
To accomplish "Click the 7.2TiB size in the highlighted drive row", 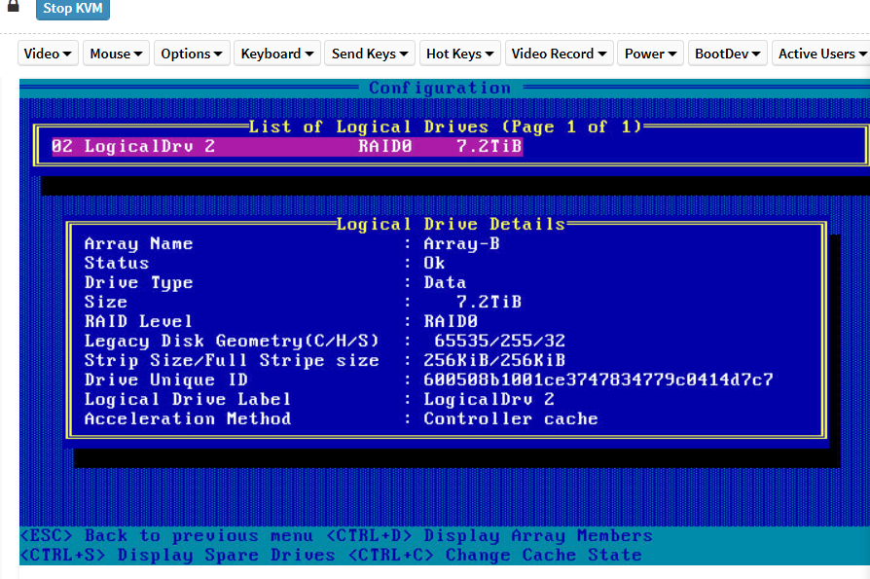I will [489, 146].
